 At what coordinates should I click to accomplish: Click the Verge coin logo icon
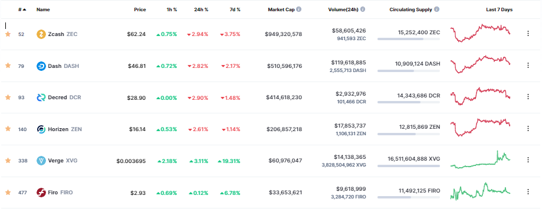(41, 161)
